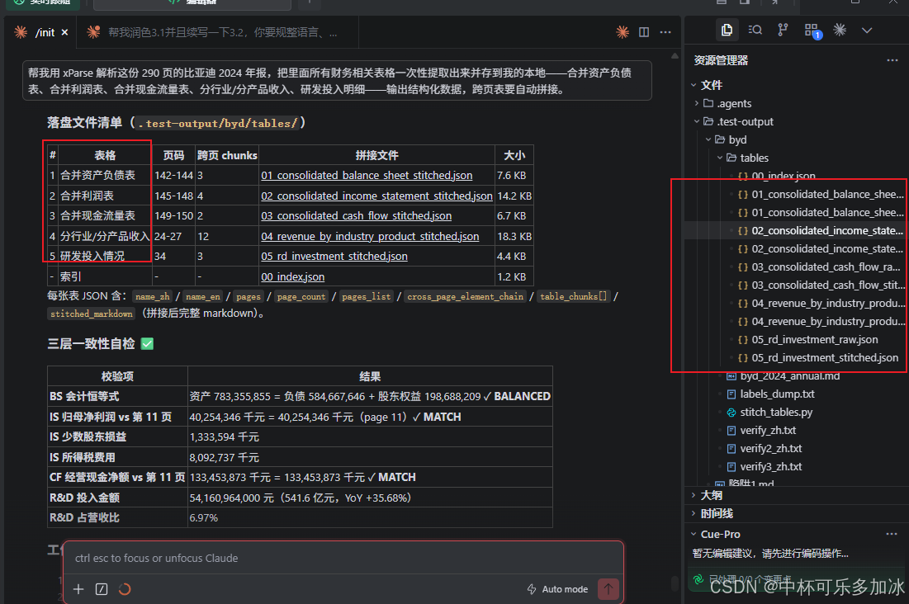Open the editor tab bar more actions menu
Image resolution: width=909 pixels, height=604 pixels.
(665, 32)
